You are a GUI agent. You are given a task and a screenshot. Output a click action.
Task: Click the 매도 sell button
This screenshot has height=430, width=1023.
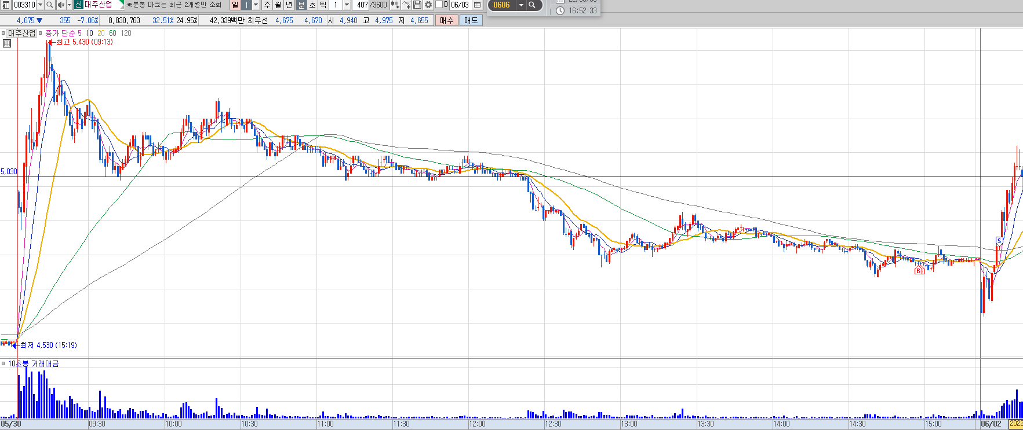tap(471, 20)
